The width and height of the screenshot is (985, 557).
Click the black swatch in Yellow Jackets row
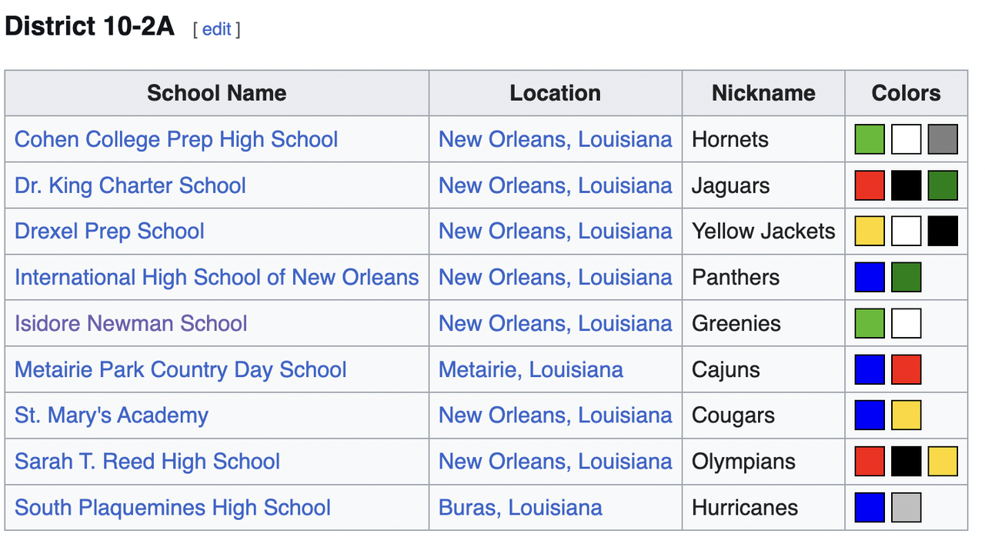click(x=943, y=232)
